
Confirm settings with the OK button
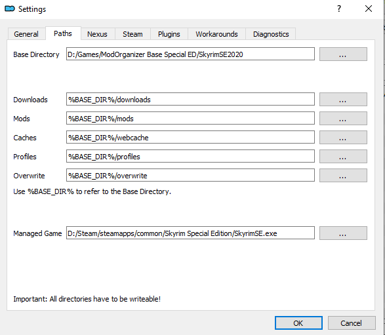point(298,323)
